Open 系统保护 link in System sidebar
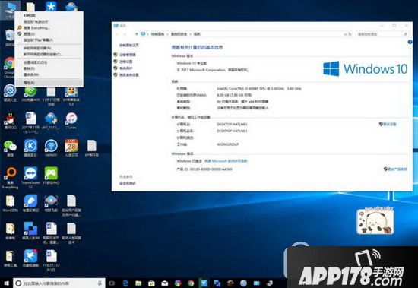418x288 pixels. 126,68
